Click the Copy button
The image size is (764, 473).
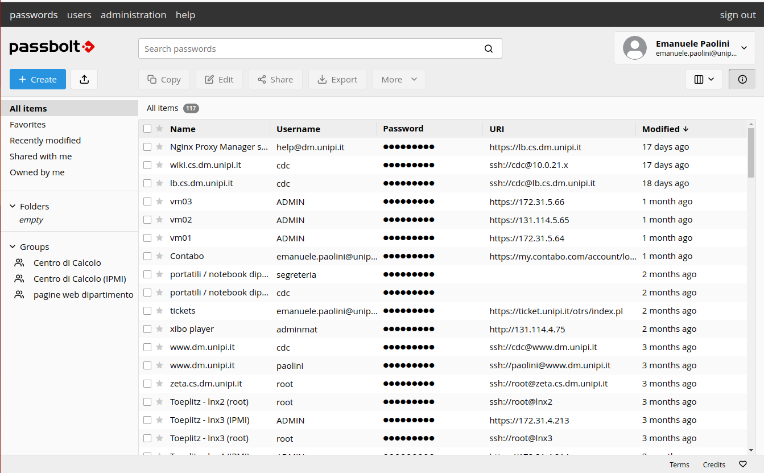coord(164,79)
